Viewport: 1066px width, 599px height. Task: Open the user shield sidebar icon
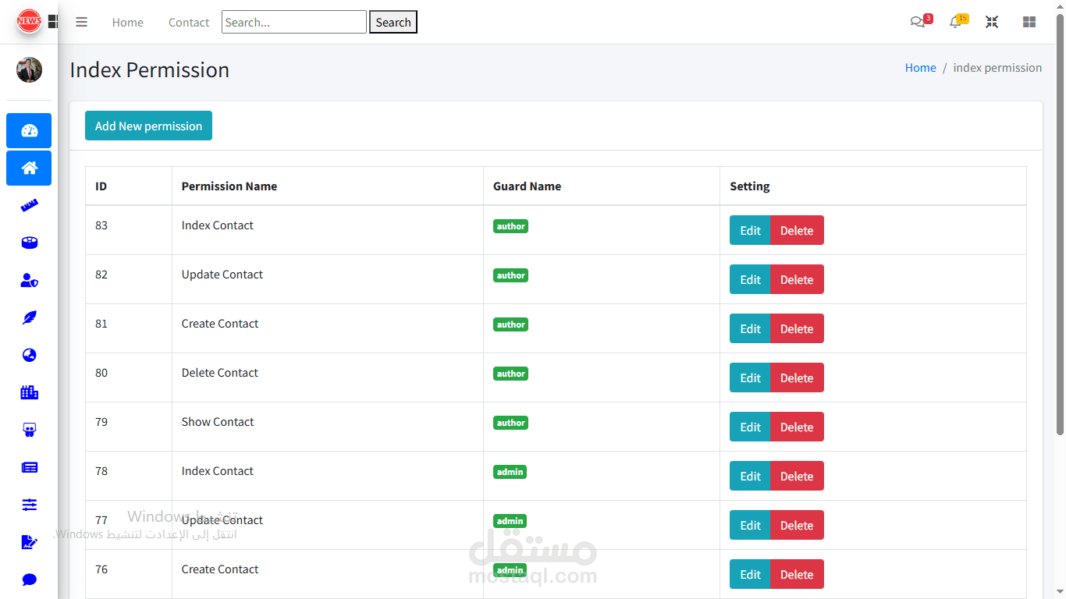[x=29, y=280]
